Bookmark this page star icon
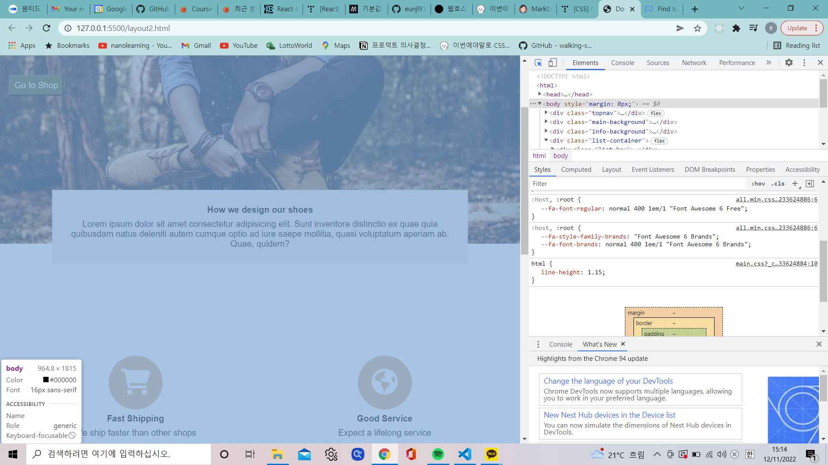The width and height of the screenshot is (828, 465). tap(697, 28)
